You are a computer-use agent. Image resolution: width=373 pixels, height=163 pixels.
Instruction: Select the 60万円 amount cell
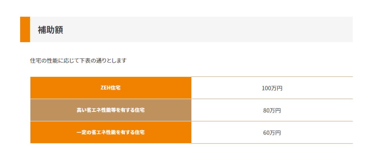272,133
